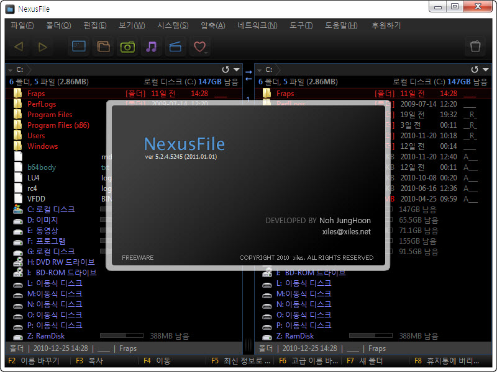
Task: Open Z: RamDisk in left panel
Action: pos(46,336)
